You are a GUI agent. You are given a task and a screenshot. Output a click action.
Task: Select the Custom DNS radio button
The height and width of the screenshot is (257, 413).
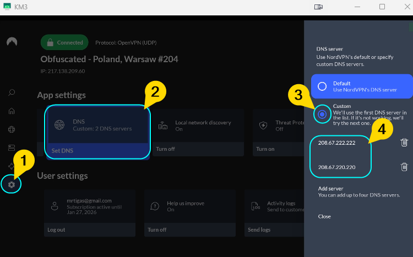(322, 114)
